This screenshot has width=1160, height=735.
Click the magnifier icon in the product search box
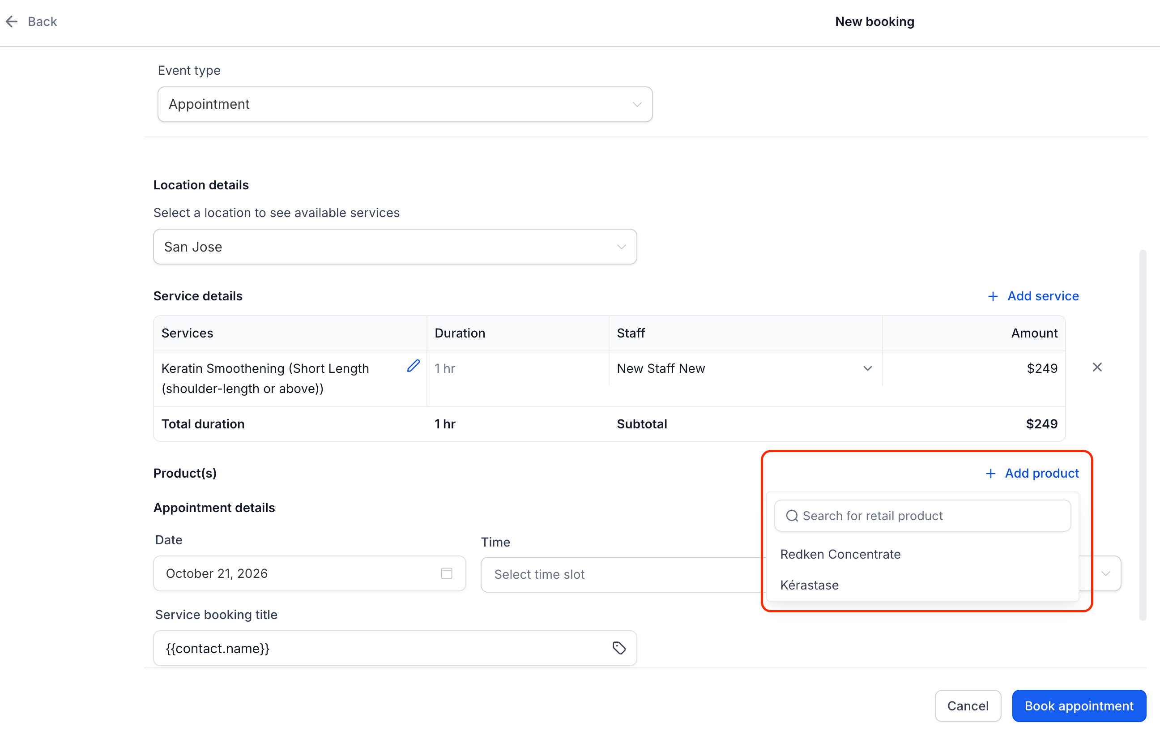click(x=792, y=516)
